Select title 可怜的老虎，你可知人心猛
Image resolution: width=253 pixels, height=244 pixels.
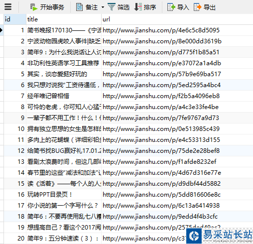[x=64, y=107]
